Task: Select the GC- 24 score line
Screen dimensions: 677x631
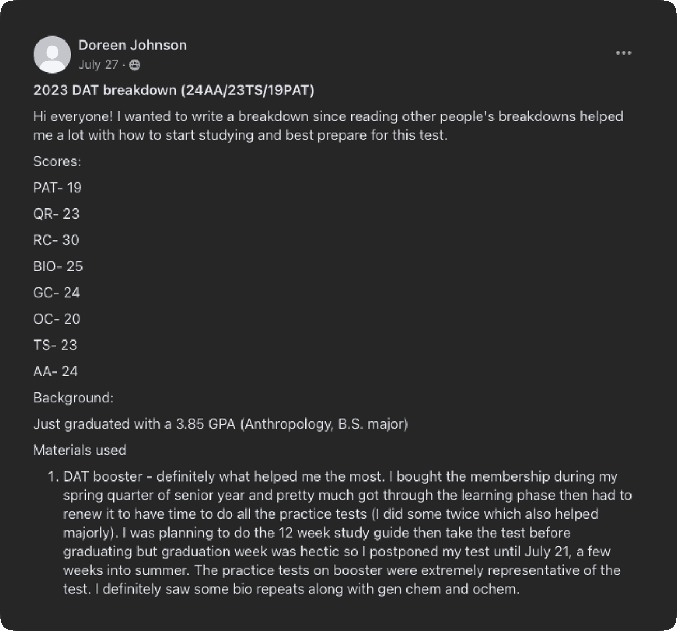Action: [57, 293]
